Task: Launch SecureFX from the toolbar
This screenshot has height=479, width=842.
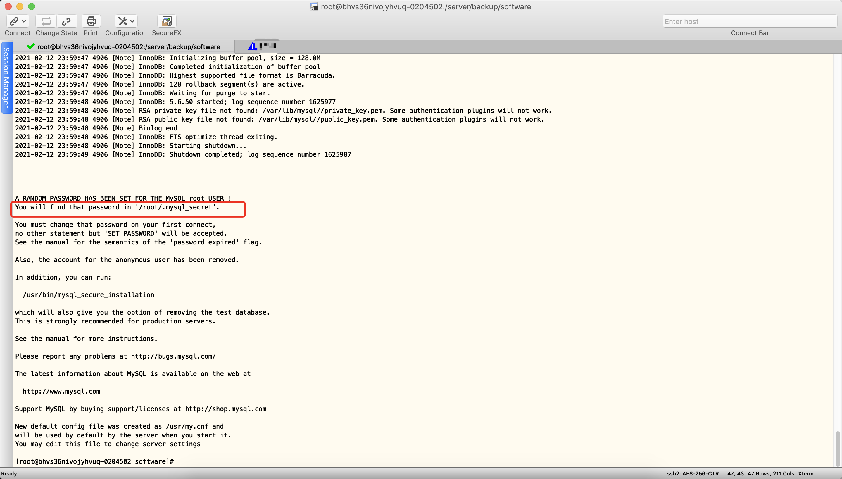Action: pyautogui.click(x=167, y=21)
